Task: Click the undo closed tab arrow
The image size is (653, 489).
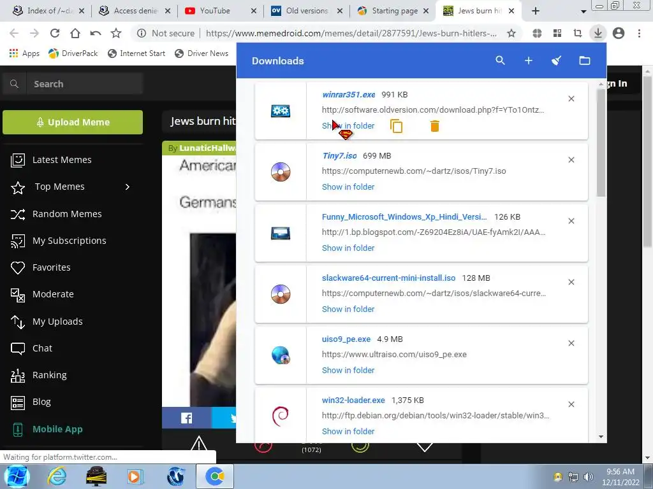Action: coord(96,33)
